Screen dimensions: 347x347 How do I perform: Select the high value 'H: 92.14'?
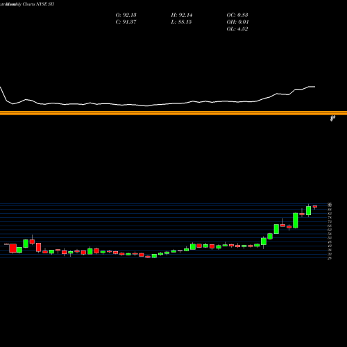click(182, 15)
